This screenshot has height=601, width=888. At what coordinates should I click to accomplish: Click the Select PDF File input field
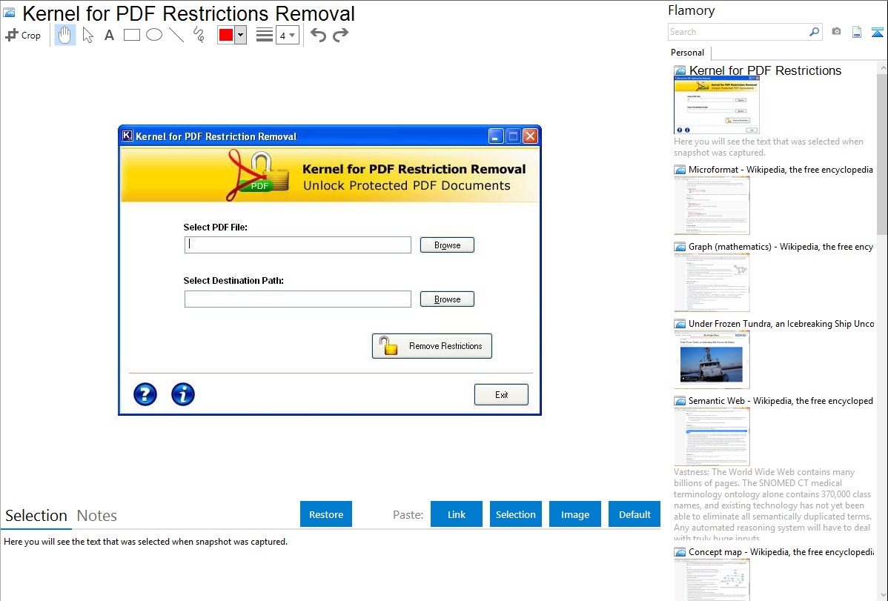[298, 245]
